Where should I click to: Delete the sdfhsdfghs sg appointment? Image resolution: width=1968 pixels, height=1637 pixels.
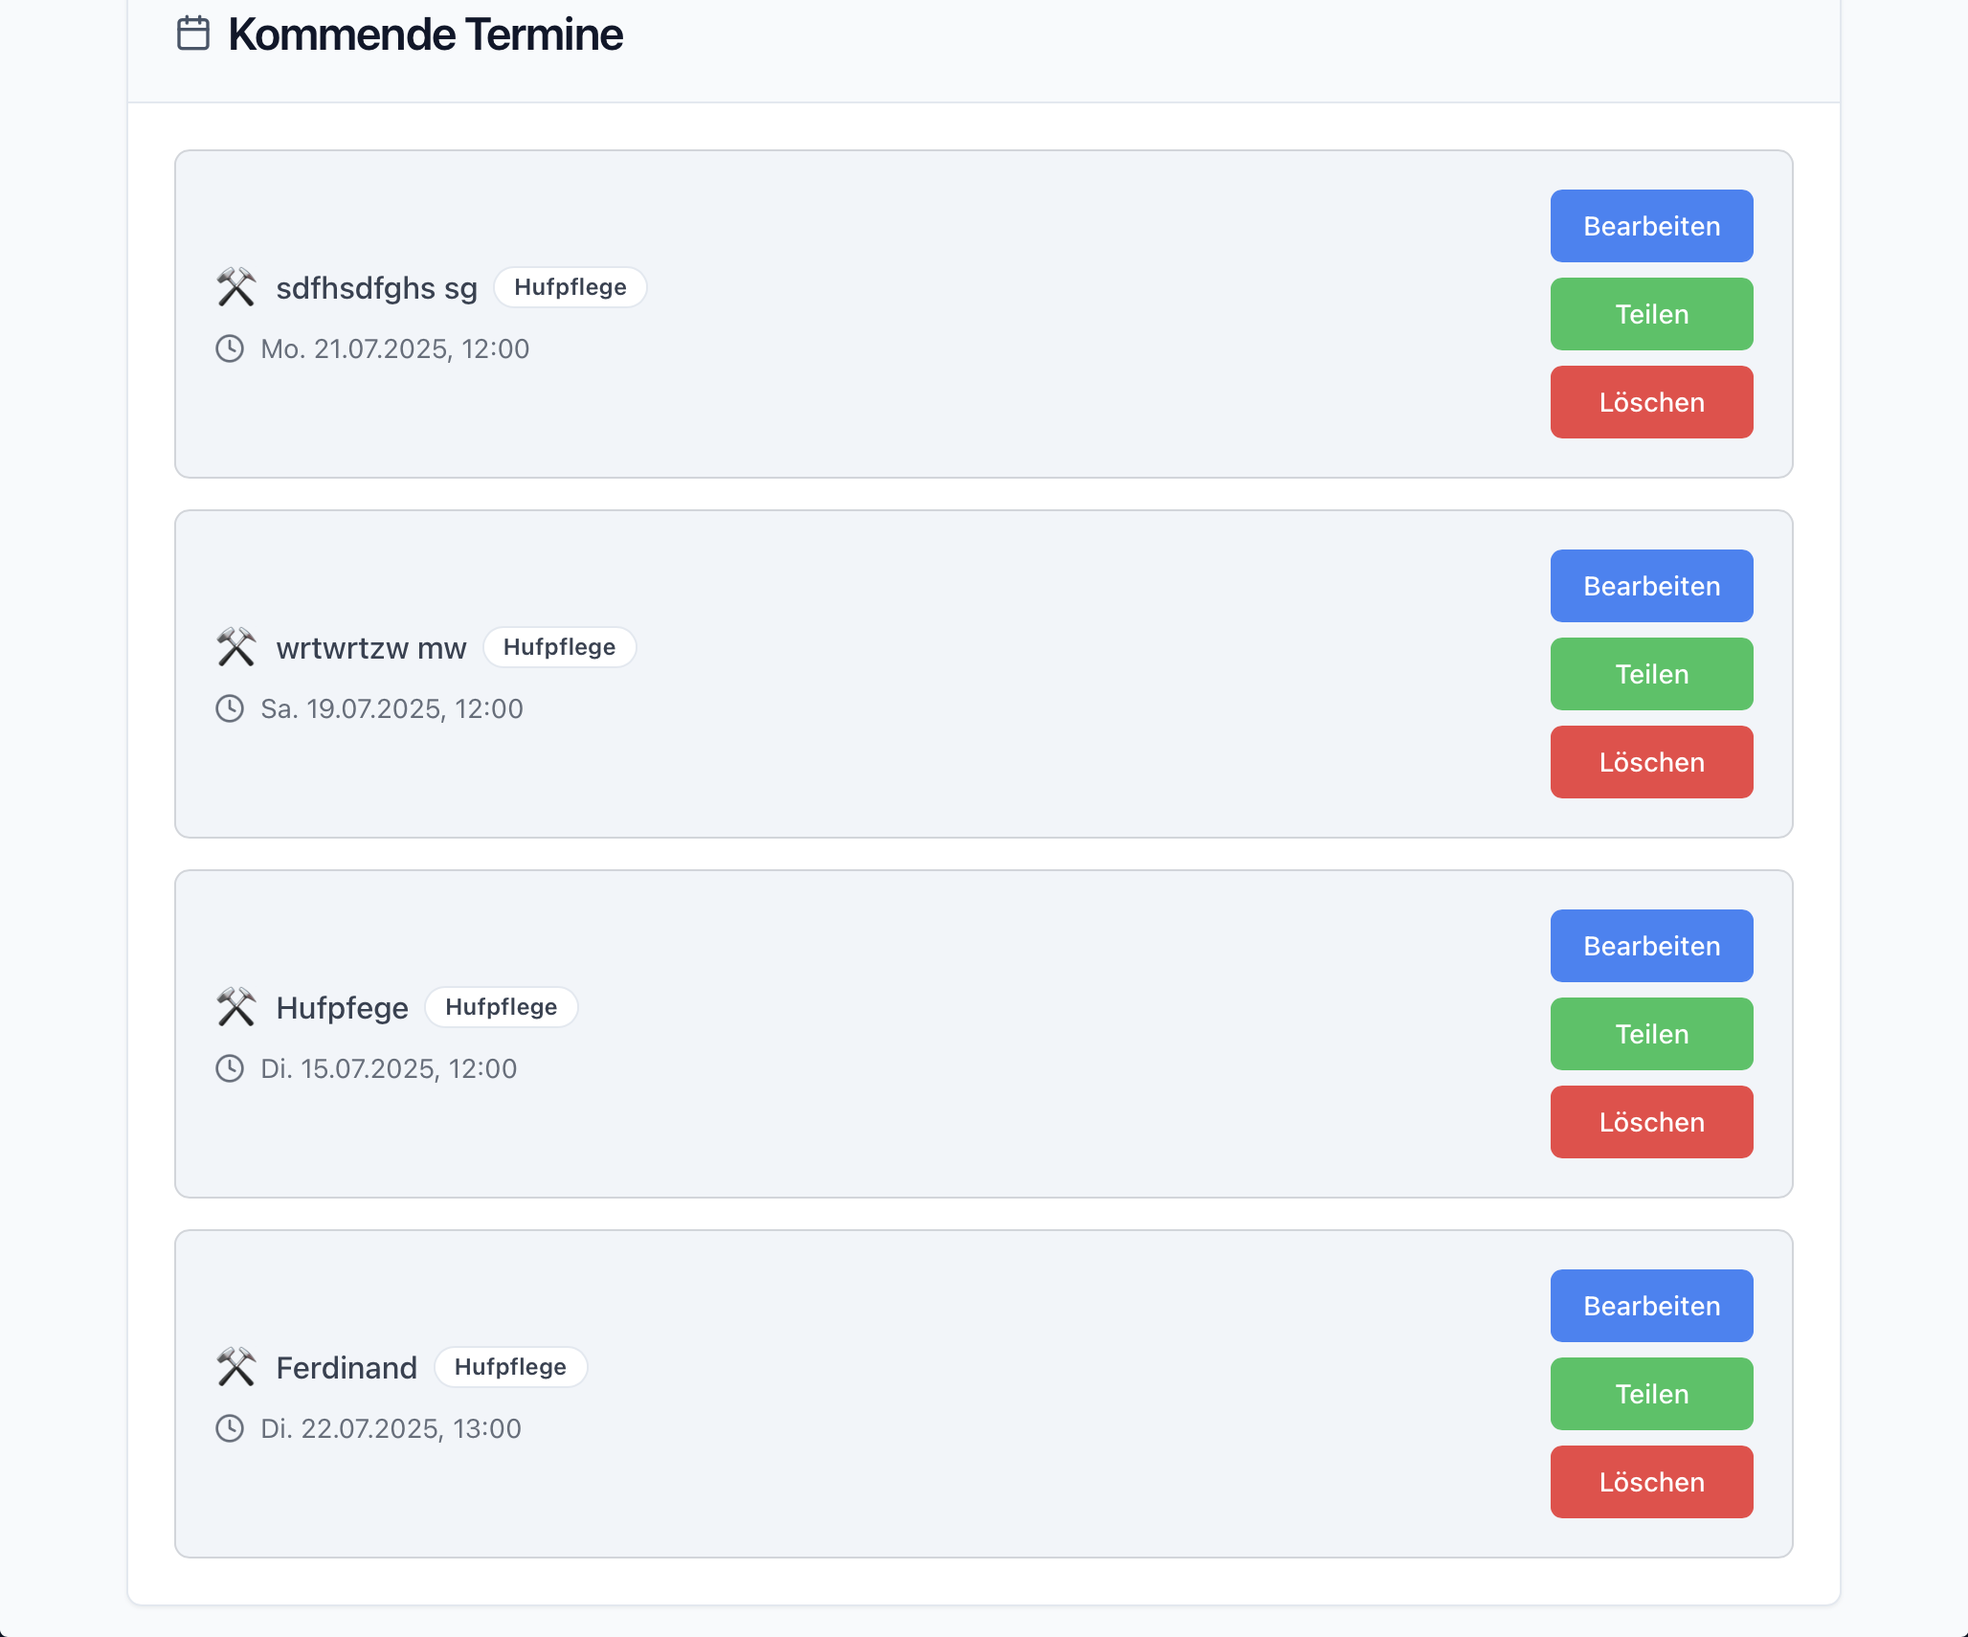[x=1651, y=402]
